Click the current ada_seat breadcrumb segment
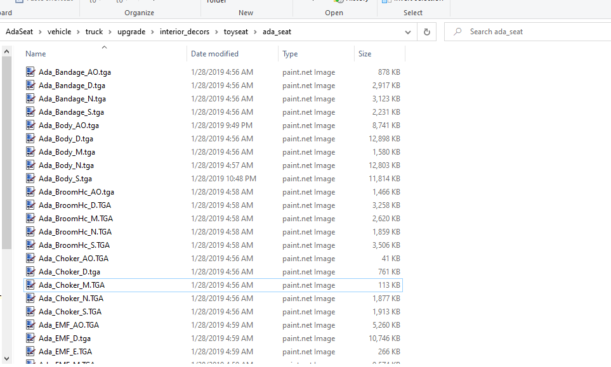 click(277, 32)
